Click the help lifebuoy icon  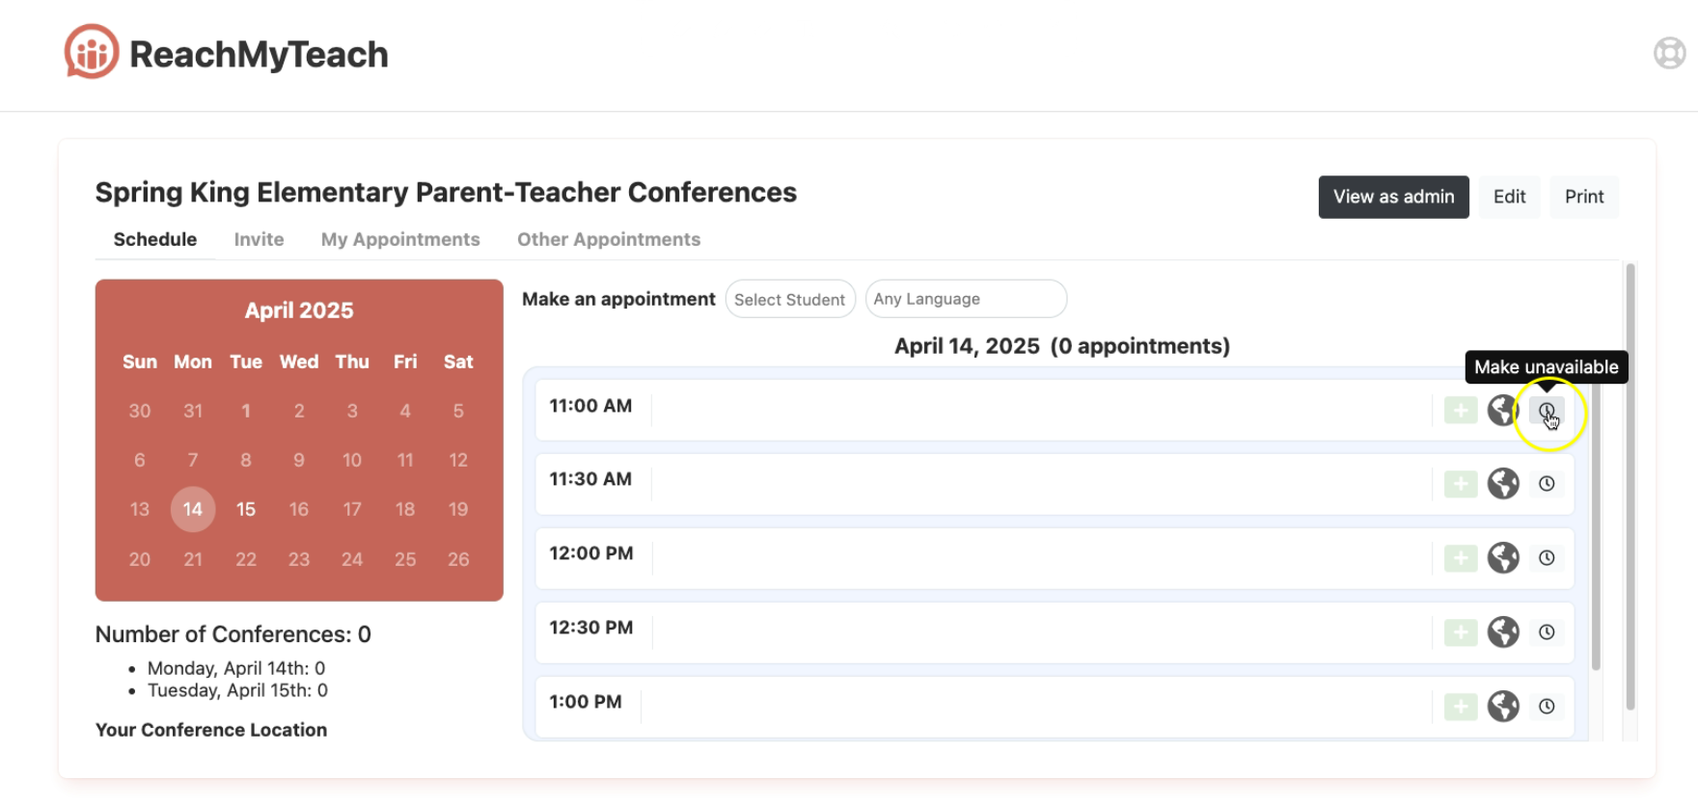click(1669, 53)
